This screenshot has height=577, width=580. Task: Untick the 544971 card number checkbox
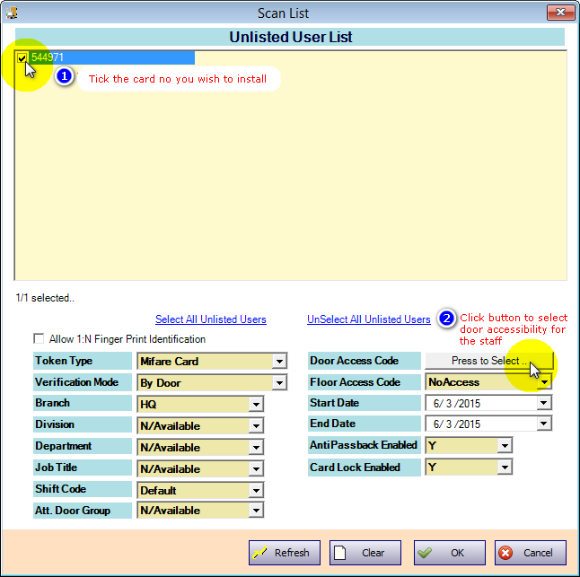(22, 57)
